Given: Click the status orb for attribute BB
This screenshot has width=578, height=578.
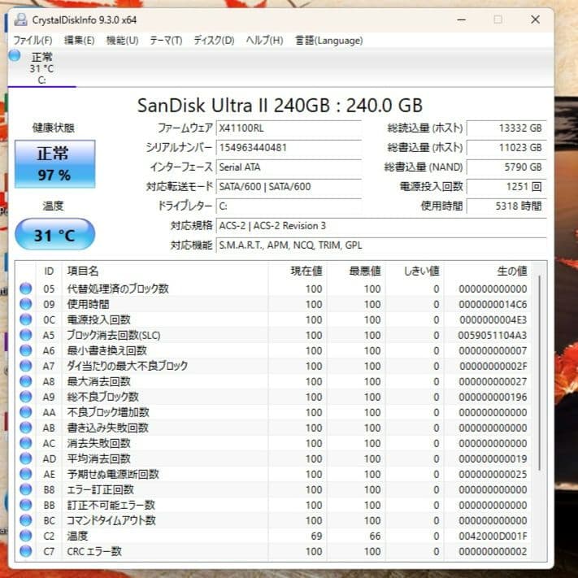Looking at the screenshot, I should click(x=26, y=506).
